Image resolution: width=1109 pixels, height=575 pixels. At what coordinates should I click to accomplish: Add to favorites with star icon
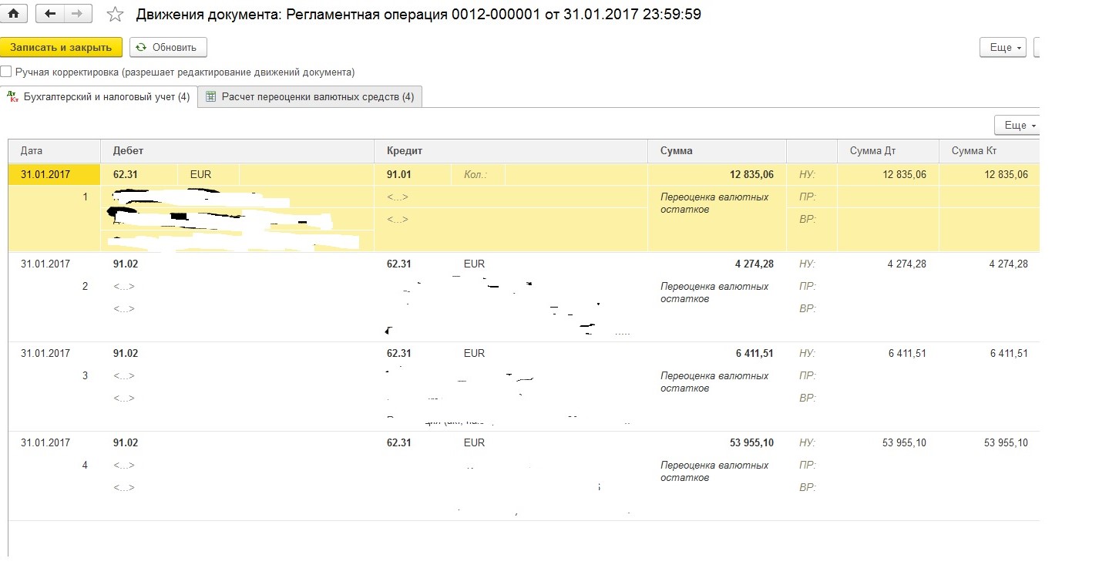click(x=115, y=15)
